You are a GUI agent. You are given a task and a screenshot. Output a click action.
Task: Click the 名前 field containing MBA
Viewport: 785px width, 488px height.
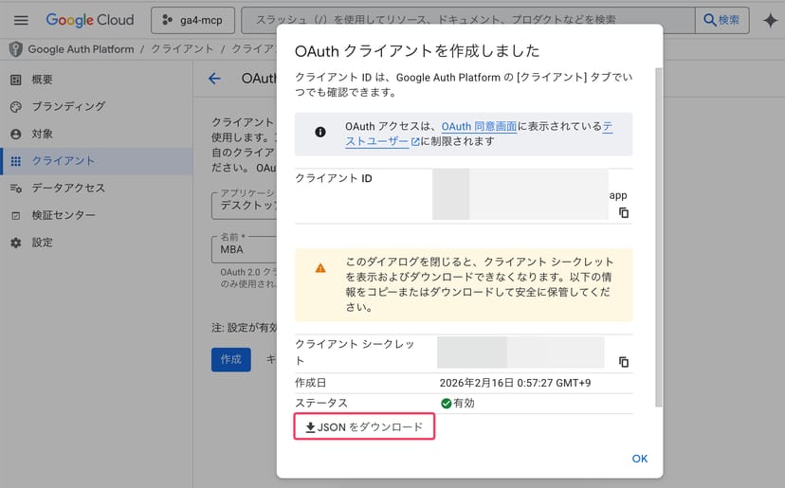[245, 249]
